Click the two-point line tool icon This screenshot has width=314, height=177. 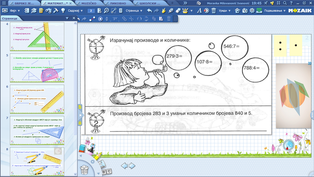(x=92, y=19)
